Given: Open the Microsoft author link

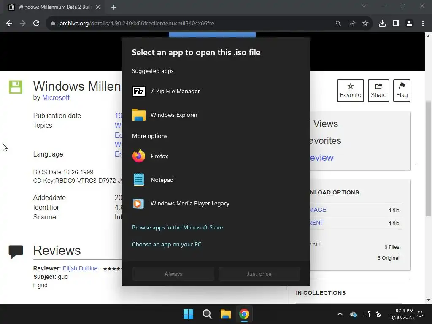Looking at the screenshot, I should pos(56,97).
